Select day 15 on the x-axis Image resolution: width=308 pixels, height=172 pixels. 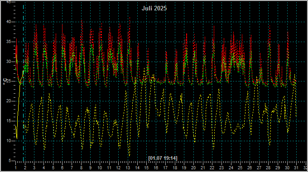147,168
